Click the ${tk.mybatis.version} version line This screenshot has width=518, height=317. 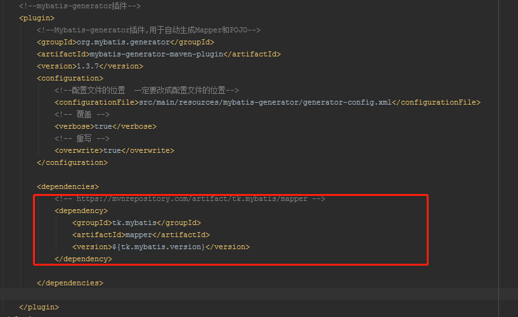(x=161, y=247)
